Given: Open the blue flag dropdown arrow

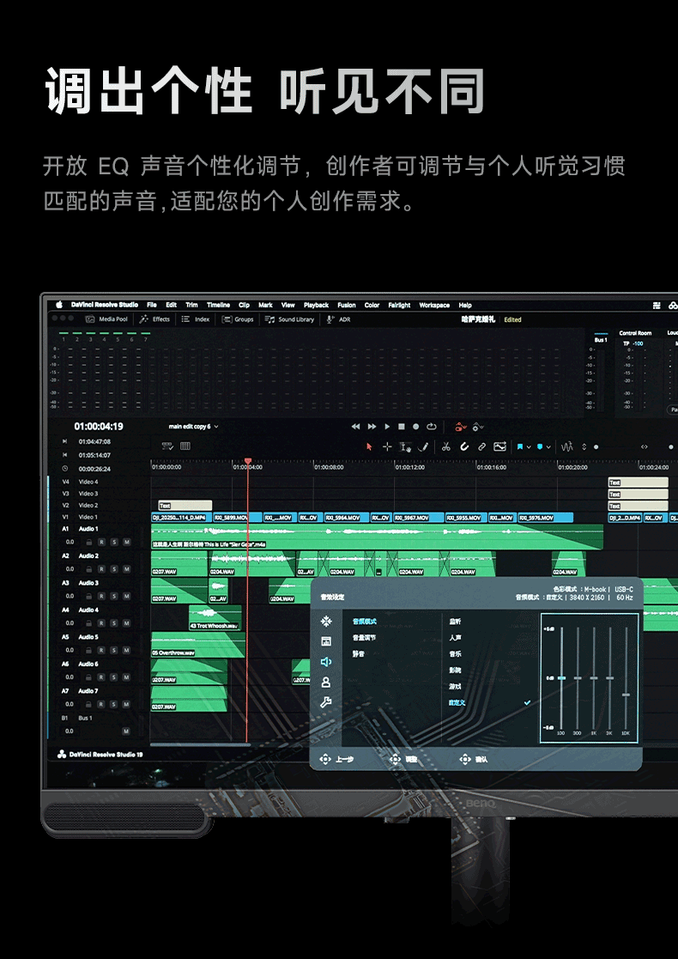Looking at the screenshot, I should click(529, 447).
